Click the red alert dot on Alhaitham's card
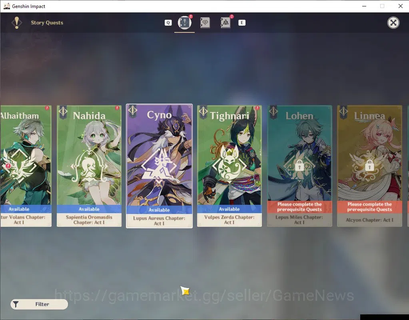Viewport: 409px width, 320px height. click(x=47, y=108)
